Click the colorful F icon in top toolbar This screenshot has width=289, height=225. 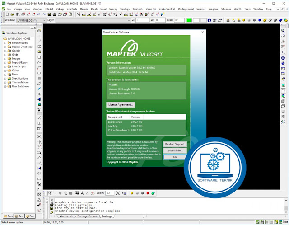coord(163,14)
